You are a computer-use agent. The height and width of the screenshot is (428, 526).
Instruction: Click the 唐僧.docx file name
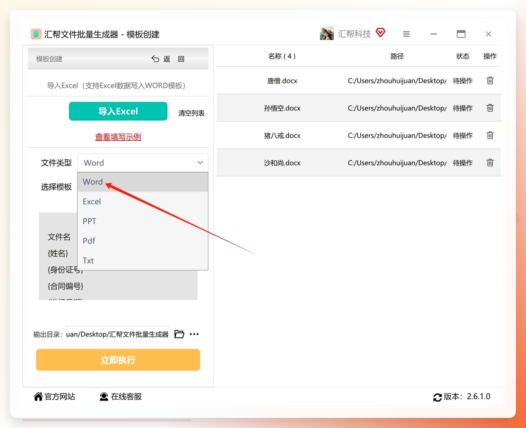tap(282, 81)
